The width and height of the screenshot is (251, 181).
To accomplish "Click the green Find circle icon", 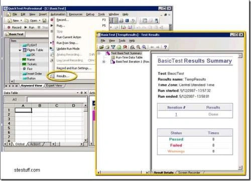I will pos(119,47).
